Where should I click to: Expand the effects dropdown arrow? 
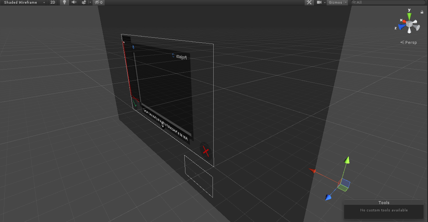[90, 3]
